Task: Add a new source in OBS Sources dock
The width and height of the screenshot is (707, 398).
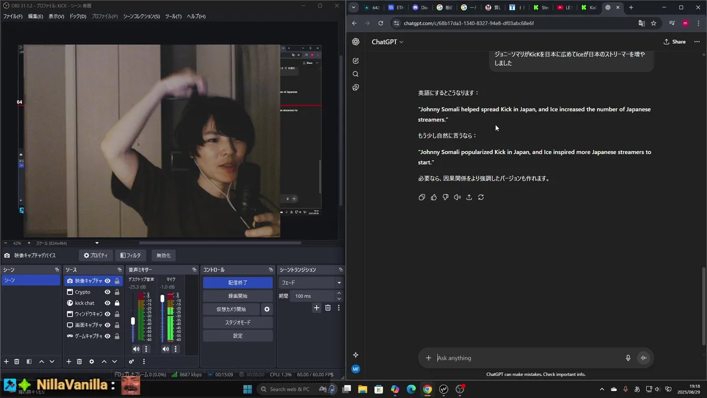Action: coord(68,362)
